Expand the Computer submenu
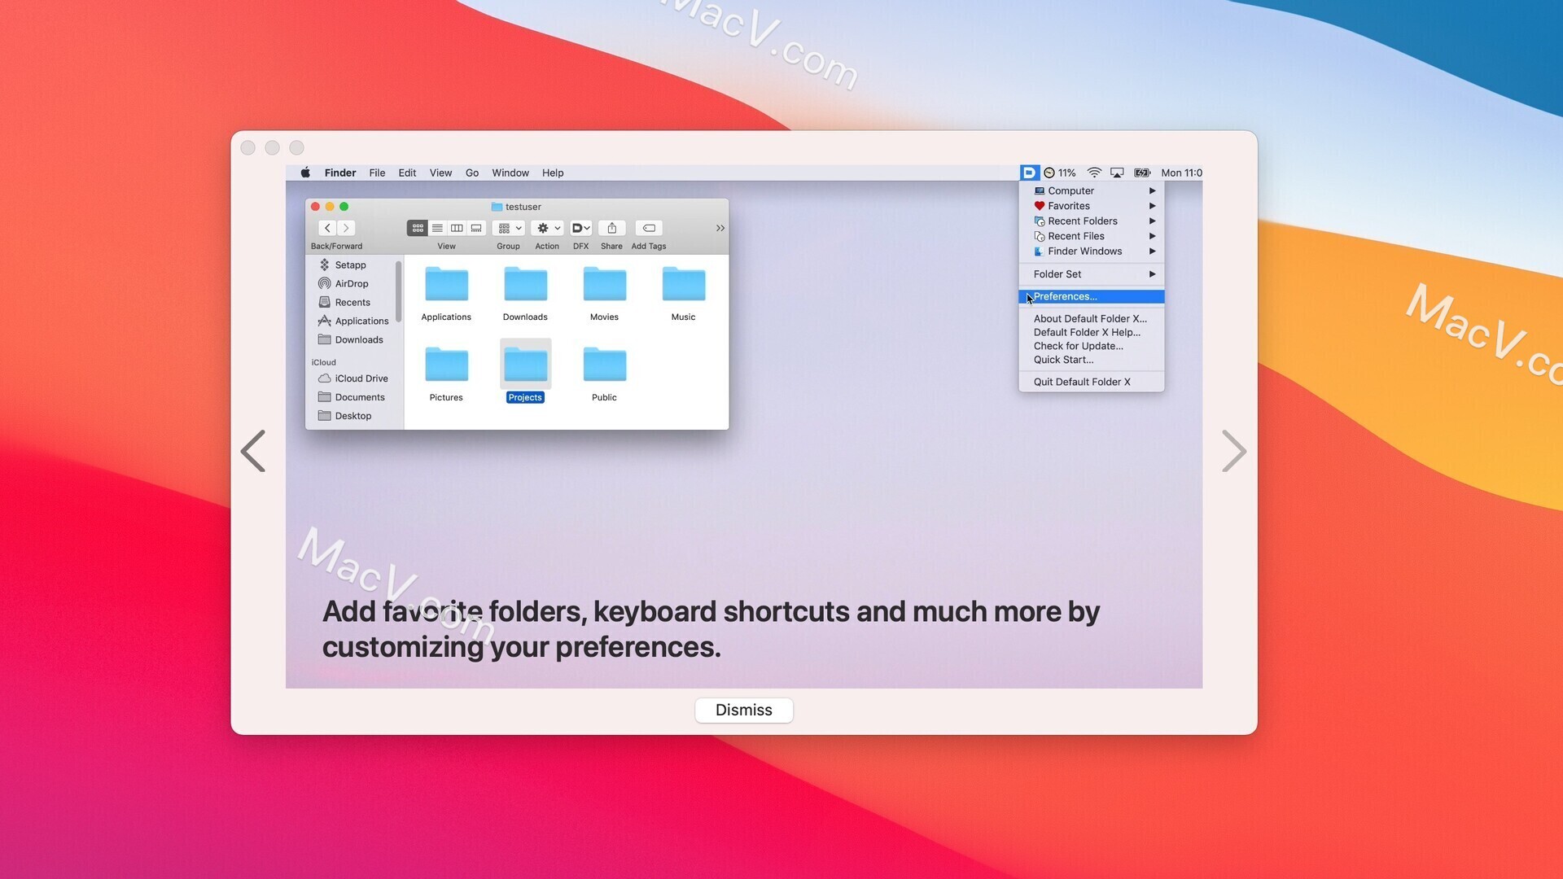This screenshot has width=1563, height=879. [x=1092, y=190]
